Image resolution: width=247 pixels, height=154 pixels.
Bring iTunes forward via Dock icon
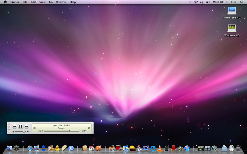coord(126,148)
